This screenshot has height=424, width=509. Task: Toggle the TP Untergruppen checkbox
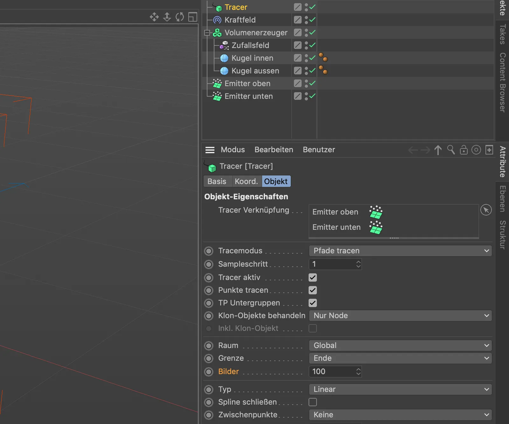click(313, 303)
